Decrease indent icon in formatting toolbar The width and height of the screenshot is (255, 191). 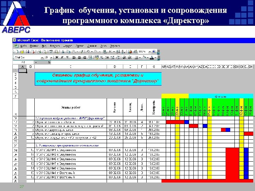(x=124, y=58)
